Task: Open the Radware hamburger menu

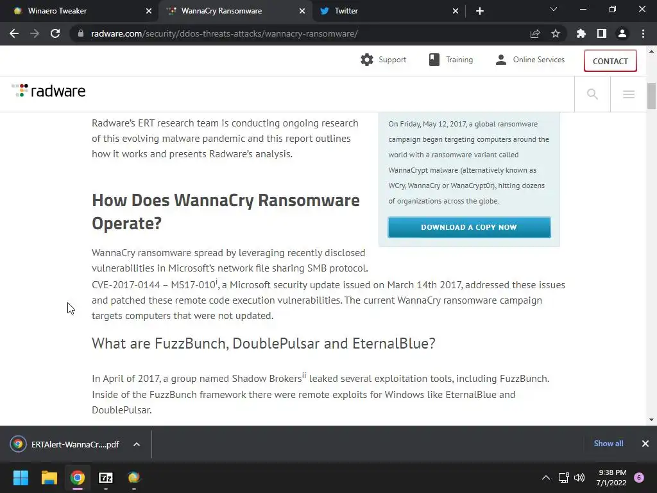Action: (x=629, y=94)
